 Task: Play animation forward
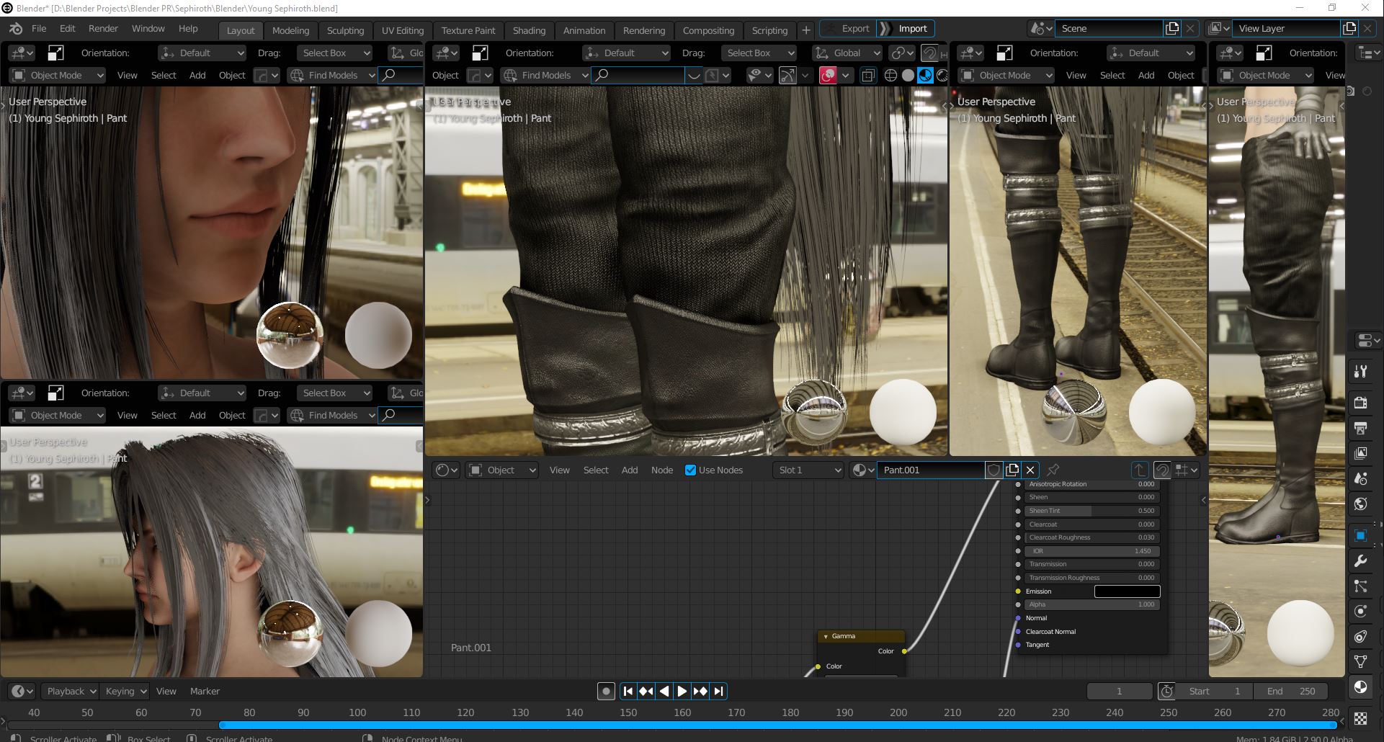click(682, 691)
